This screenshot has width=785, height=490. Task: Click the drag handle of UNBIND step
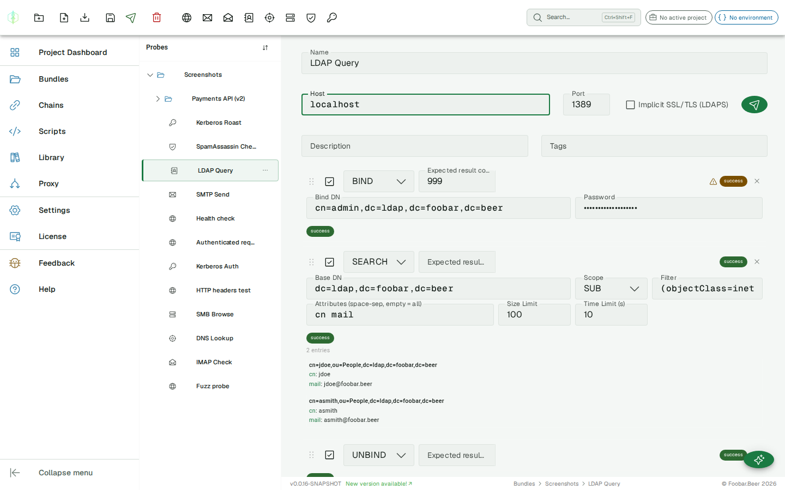311,455
